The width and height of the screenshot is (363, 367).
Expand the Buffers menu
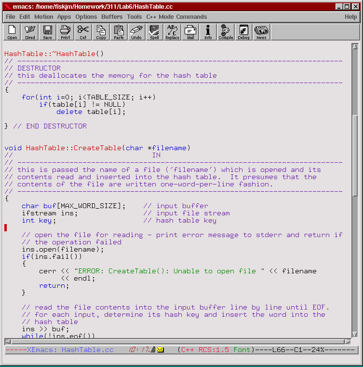[x=112, y=16]
